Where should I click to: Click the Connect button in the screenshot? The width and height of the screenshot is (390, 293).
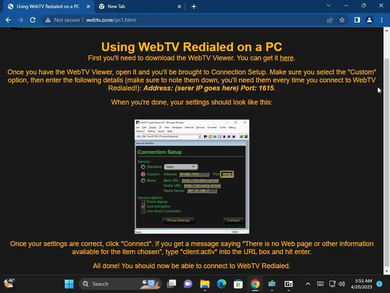tap(233, 220)
